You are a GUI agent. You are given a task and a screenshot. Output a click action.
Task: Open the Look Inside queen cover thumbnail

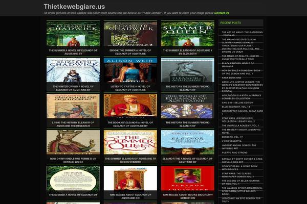coord(130,178)
